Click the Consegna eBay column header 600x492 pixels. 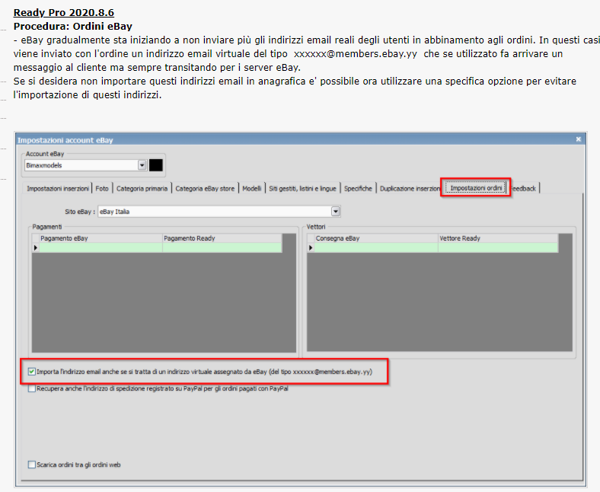[x=376, y=238]
